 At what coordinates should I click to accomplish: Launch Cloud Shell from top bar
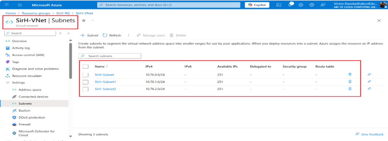coord(278,5)
